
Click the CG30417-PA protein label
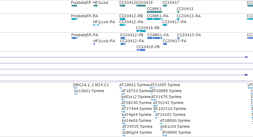click(x=175, y=41)
